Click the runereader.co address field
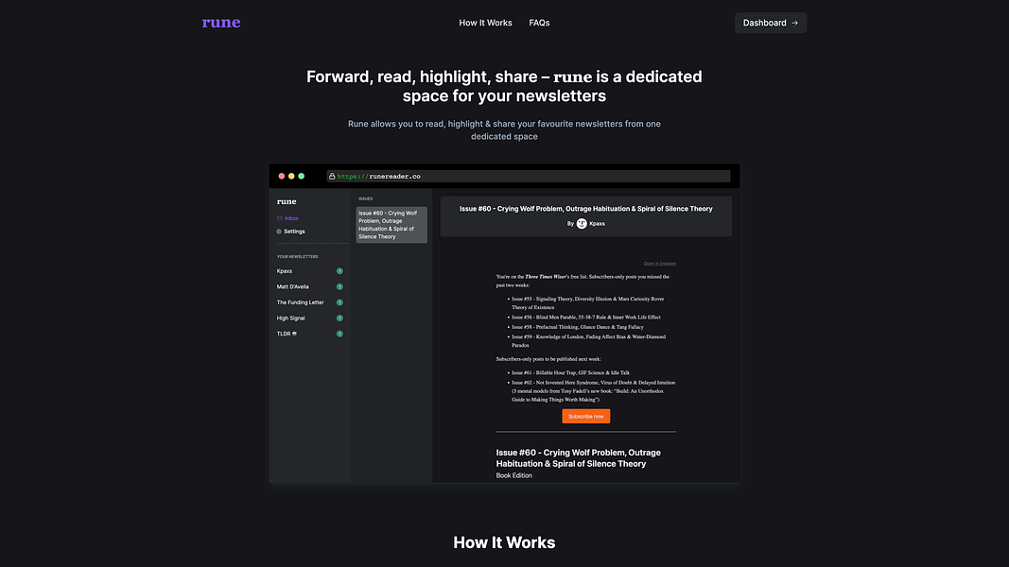 pos(529,176)
